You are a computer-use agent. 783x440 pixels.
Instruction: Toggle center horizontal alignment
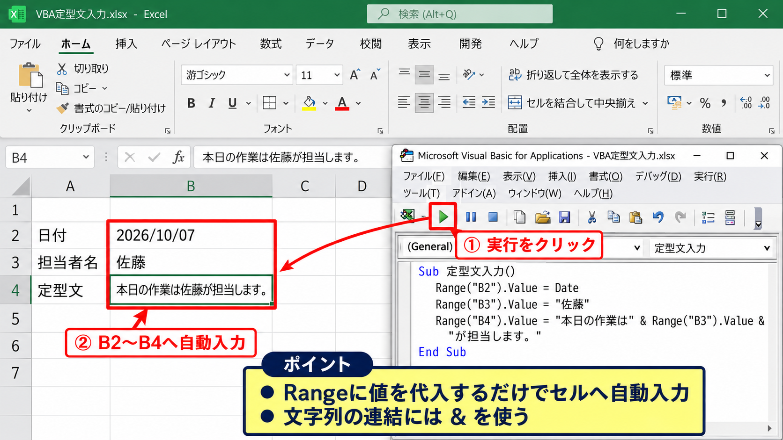424,102
